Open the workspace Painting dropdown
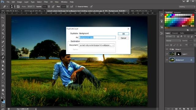Image resolution: width=196 pixels, height=110 pixels. [x=187, y=7]
